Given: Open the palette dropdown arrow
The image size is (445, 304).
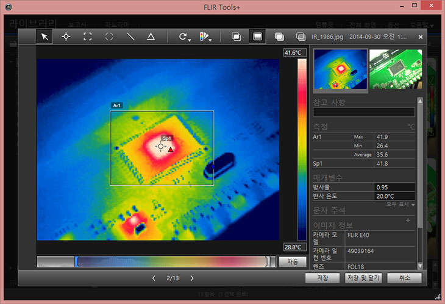Looking at the screenshot, I should (x=210, y=41).
